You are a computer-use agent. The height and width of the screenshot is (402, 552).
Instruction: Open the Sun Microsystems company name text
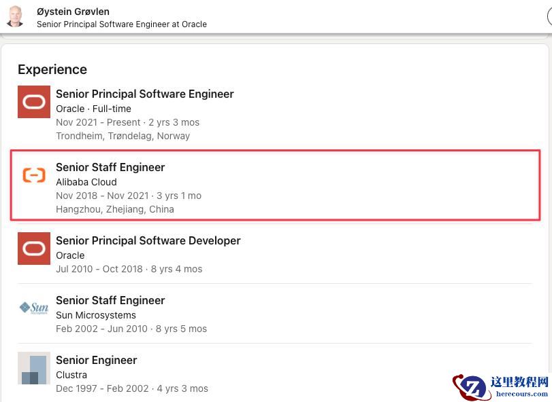(95, 315)
